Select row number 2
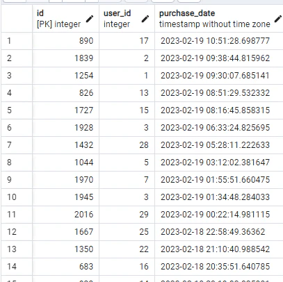The width and height of the screenshot is (283, 282). click(17, 58)
